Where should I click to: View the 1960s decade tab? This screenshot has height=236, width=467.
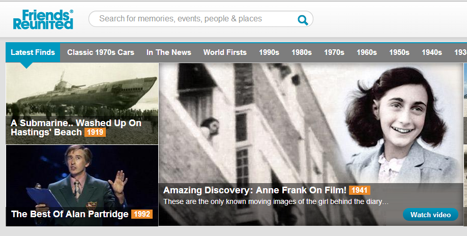click(x=367, y=52)
